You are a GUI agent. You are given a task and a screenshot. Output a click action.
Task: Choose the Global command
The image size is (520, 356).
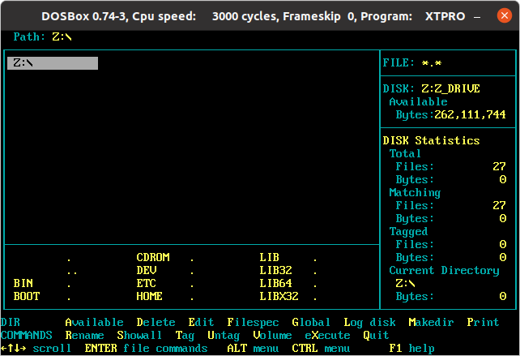point(311,322)
